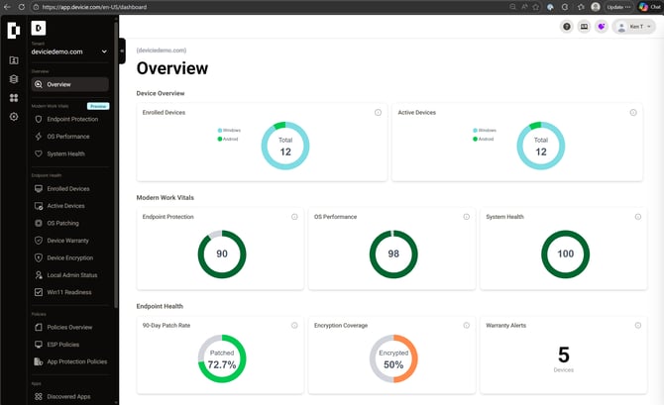This screenshot has height=405, width=664.
Task: Toggle Android legend in Enrolled Devices card
Action: pos(228,139)
